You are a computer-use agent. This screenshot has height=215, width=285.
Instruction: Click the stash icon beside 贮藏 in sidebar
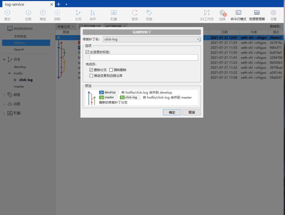point(10,113)
